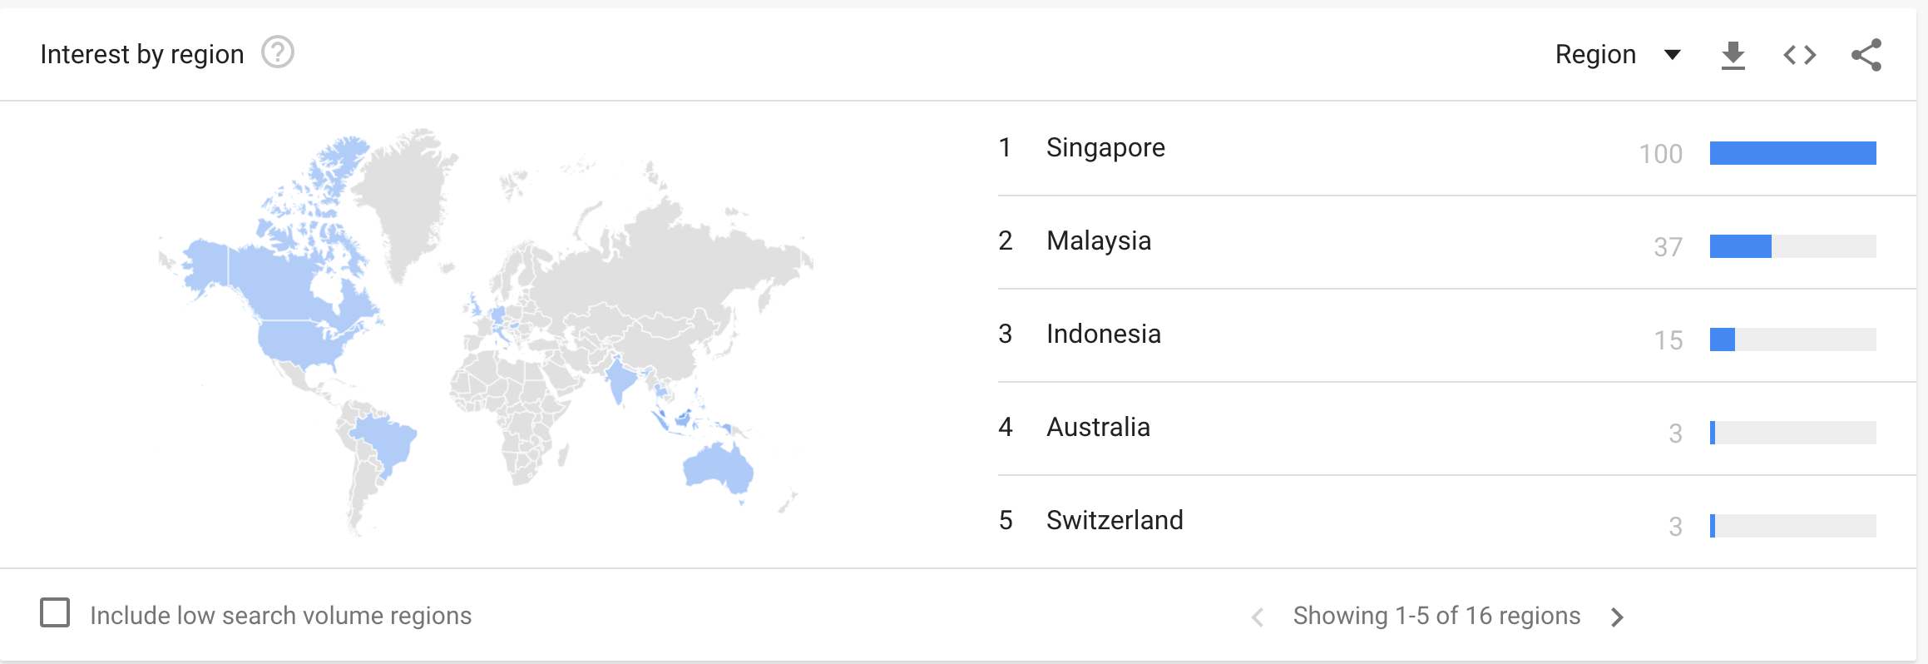Click the help question mark icon
1928x664 pixels.
(x=278, y=52)
